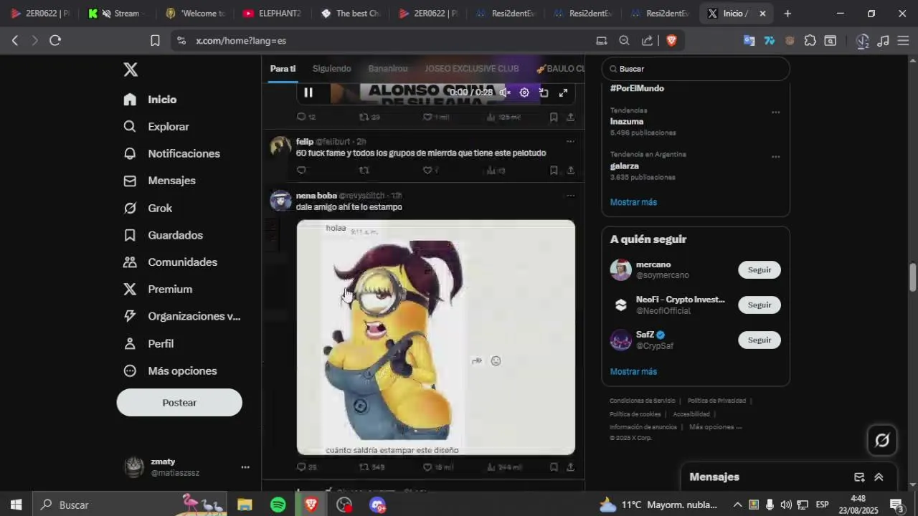Open Política de Privacidad link
This screenshot has width=918, height=516.
click(x=716, y=401)
